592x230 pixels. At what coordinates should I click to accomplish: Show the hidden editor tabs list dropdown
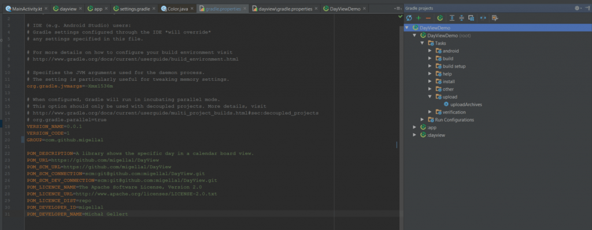coord(397,8)
